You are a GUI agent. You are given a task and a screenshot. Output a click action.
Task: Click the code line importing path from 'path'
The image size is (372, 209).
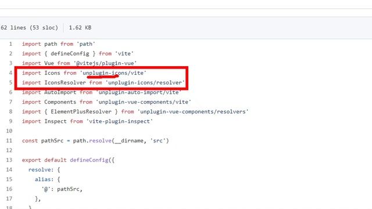coord(59,44)
